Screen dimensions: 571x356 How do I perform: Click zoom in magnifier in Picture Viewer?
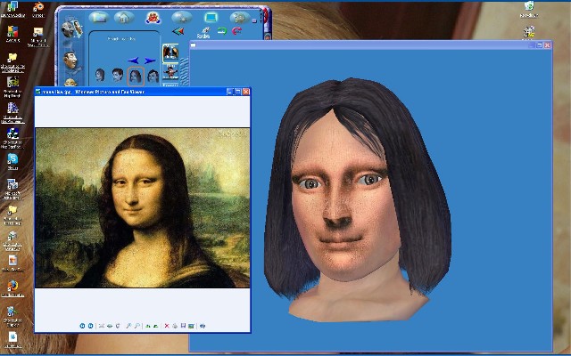128,326
